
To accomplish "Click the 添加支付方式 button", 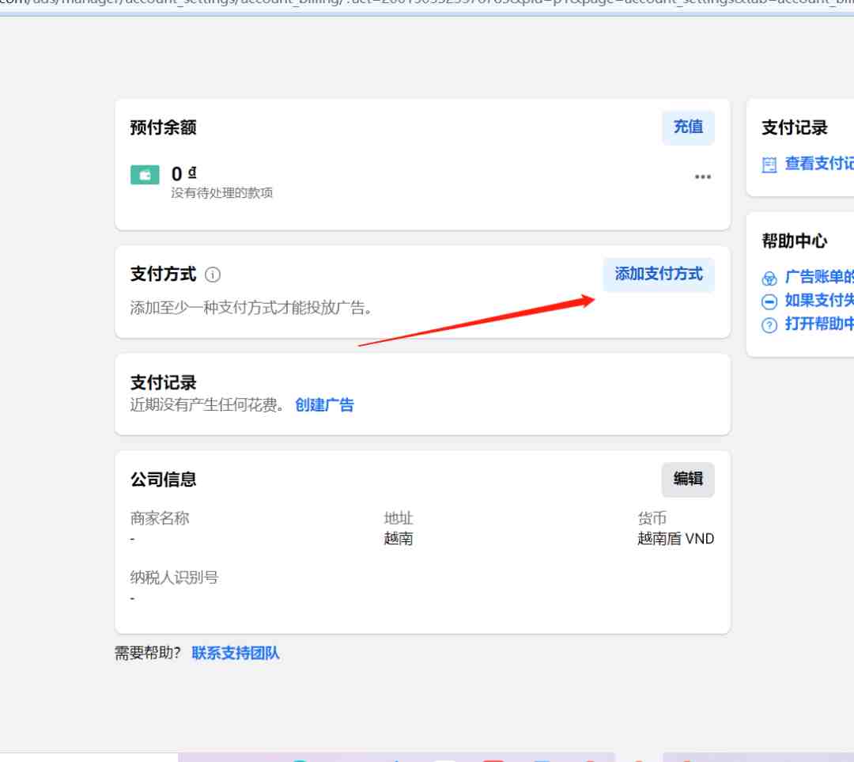I will (x=659, y=274).
